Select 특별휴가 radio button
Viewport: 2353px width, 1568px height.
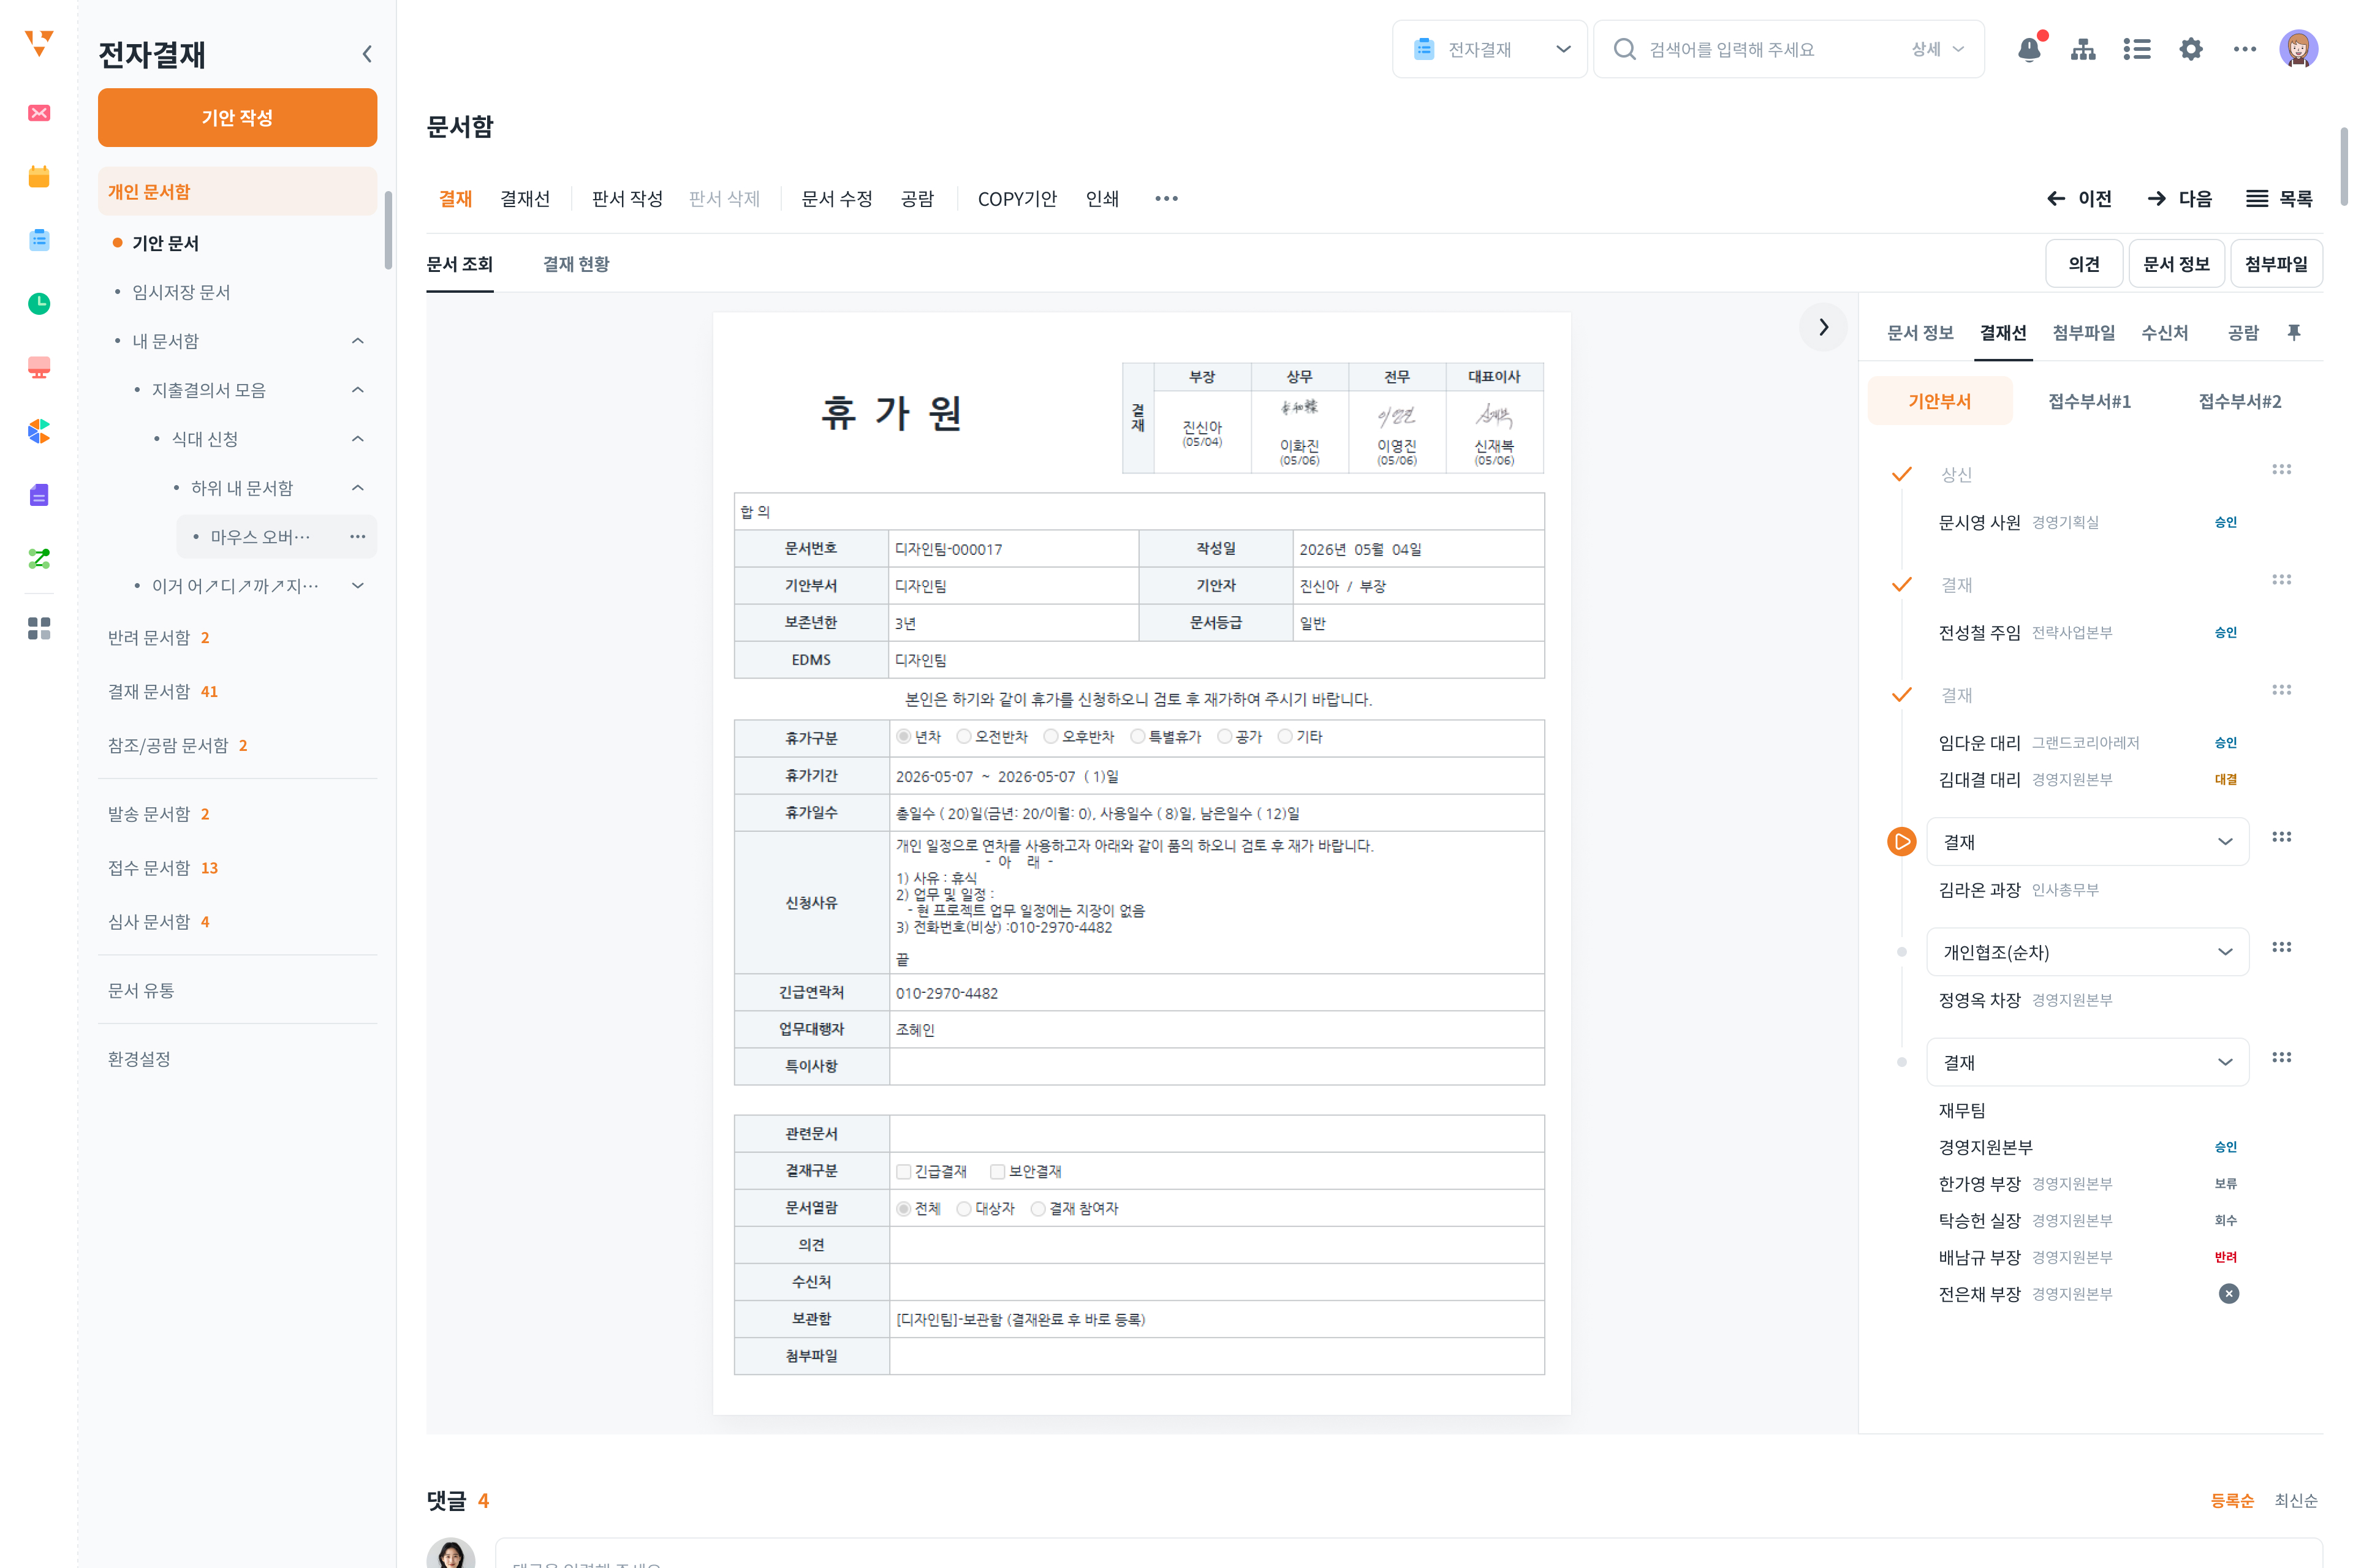1137,737
